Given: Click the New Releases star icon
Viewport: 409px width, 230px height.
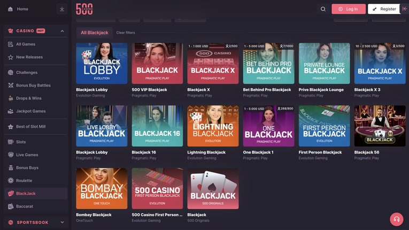Looking at the screenshot, I should click(11, 57).
